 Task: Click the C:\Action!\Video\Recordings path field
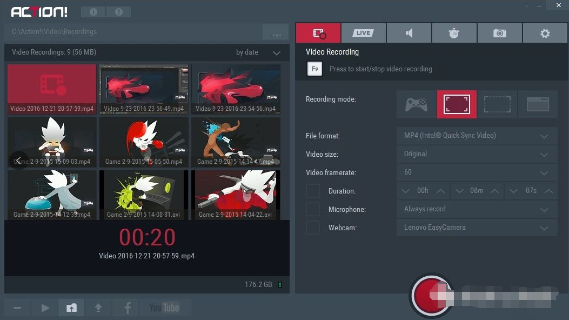point(132,32)
